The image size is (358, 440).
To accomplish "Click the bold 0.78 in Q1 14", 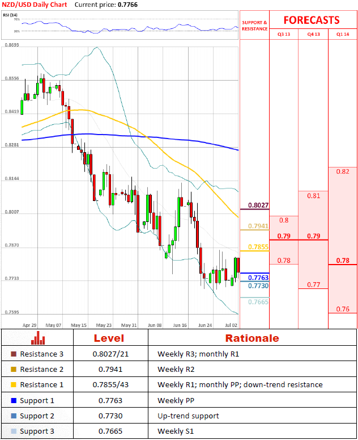I will (343, 261).
